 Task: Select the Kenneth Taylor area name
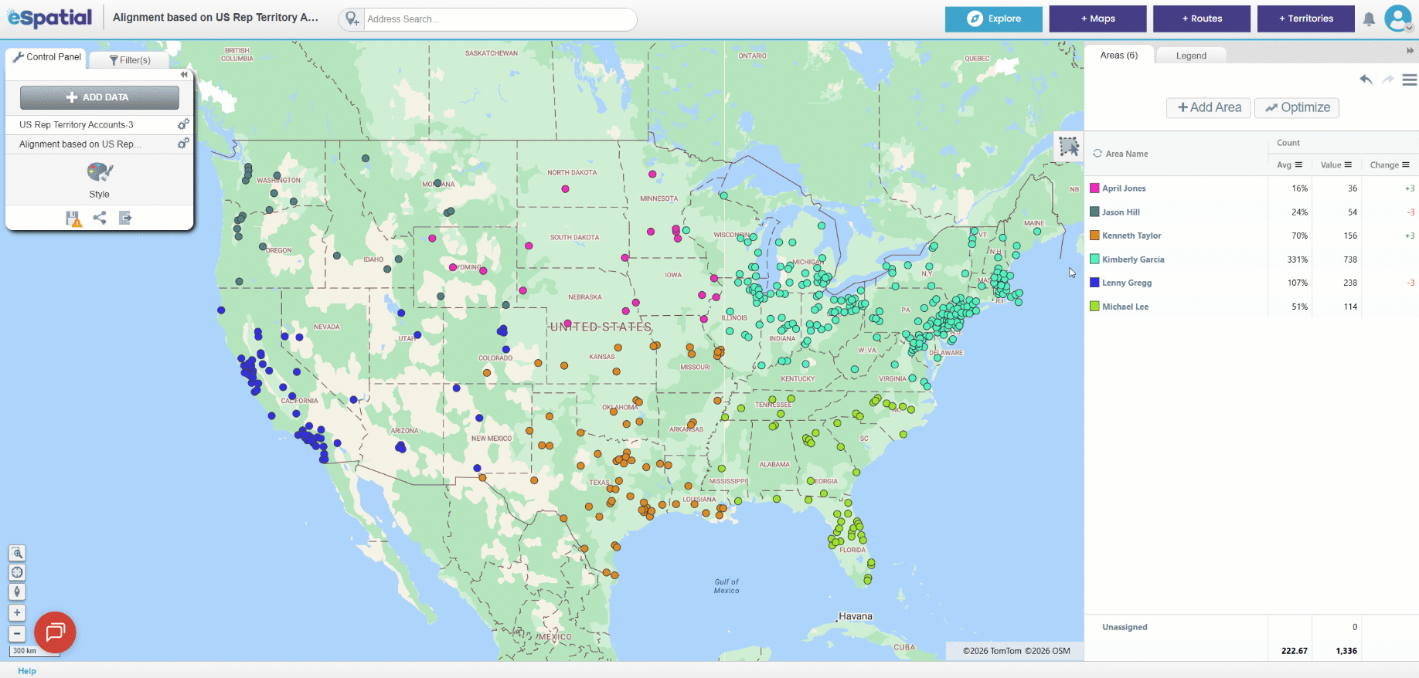coord(1131,236)
